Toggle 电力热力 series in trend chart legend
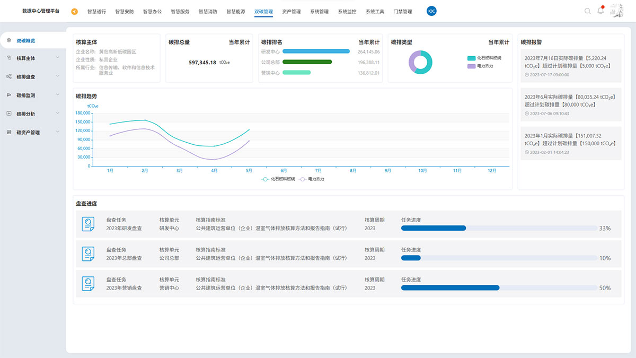 tap(315, 179)
